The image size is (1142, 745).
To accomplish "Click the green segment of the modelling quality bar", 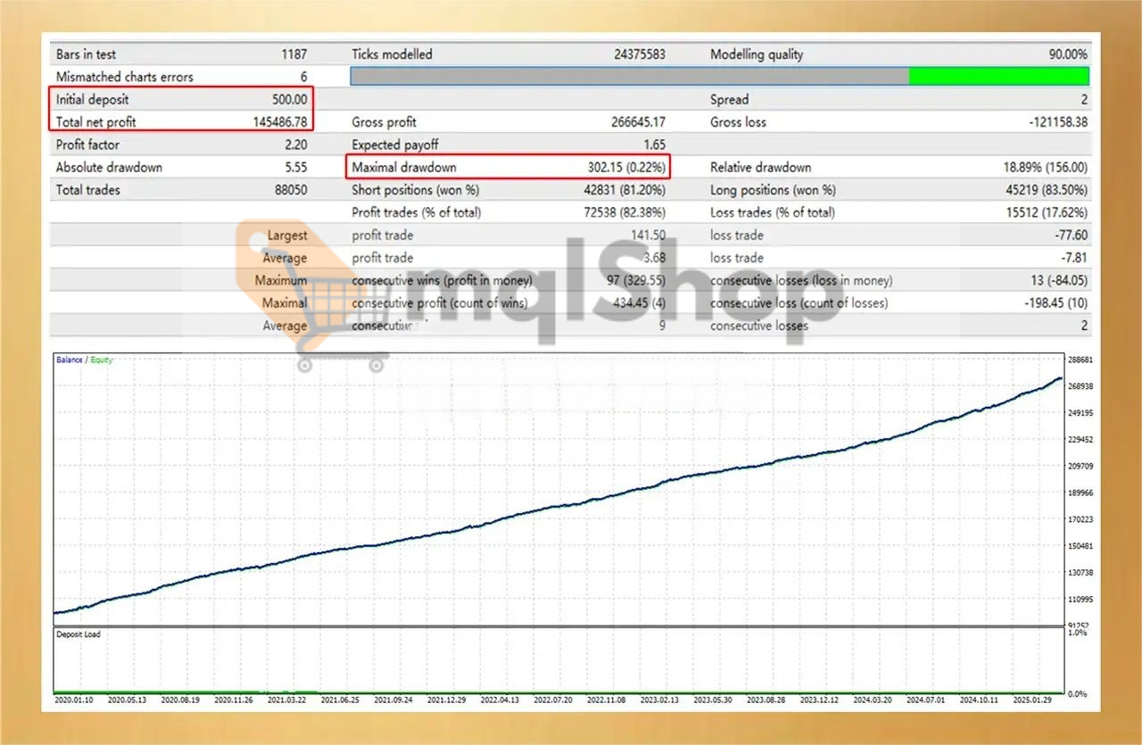I will click(998, 77).
